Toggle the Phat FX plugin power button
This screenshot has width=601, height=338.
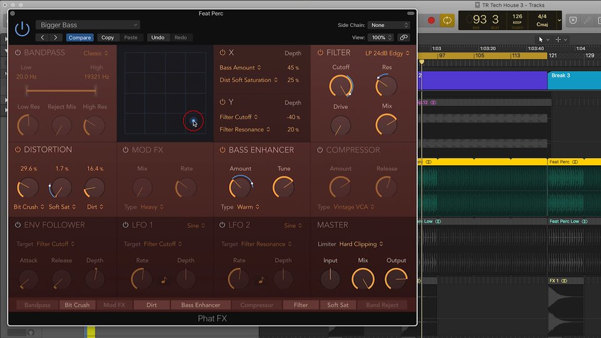(x=23, y=29)
